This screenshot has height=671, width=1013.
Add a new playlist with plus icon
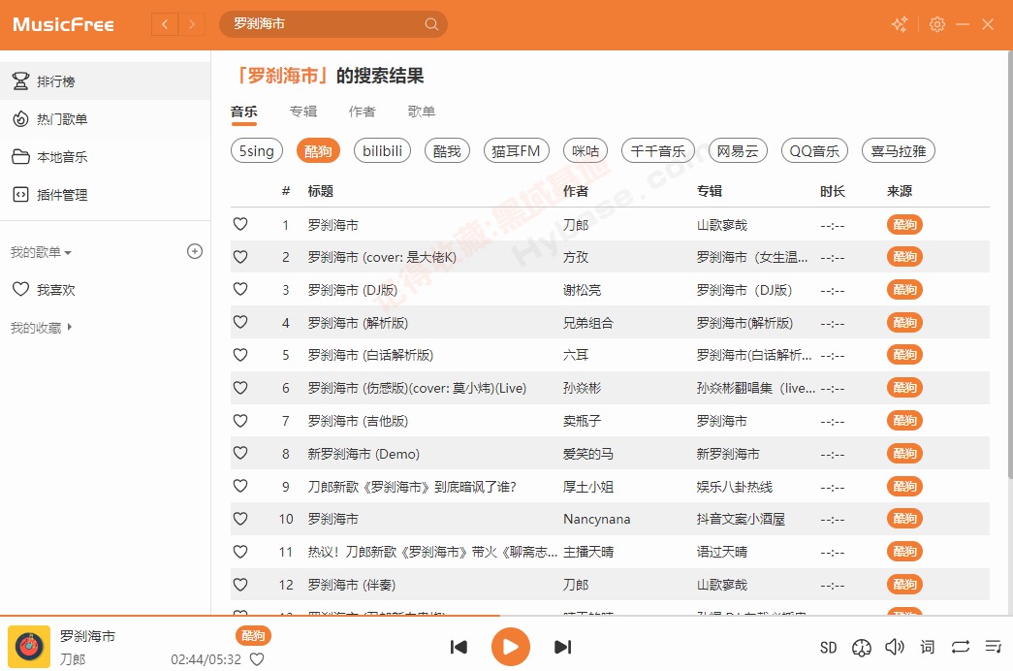tap(194, 251)
